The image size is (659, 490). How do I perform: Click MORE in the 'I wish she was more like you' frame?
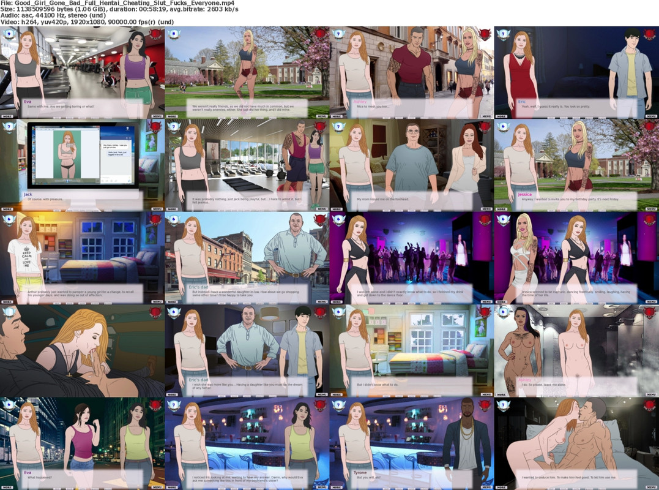pyautogui.click(x=172, y=394)
